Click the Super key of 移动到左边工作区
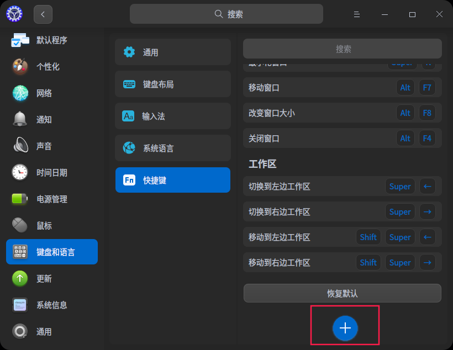The image size is (453, 350). tap(400, 237)
